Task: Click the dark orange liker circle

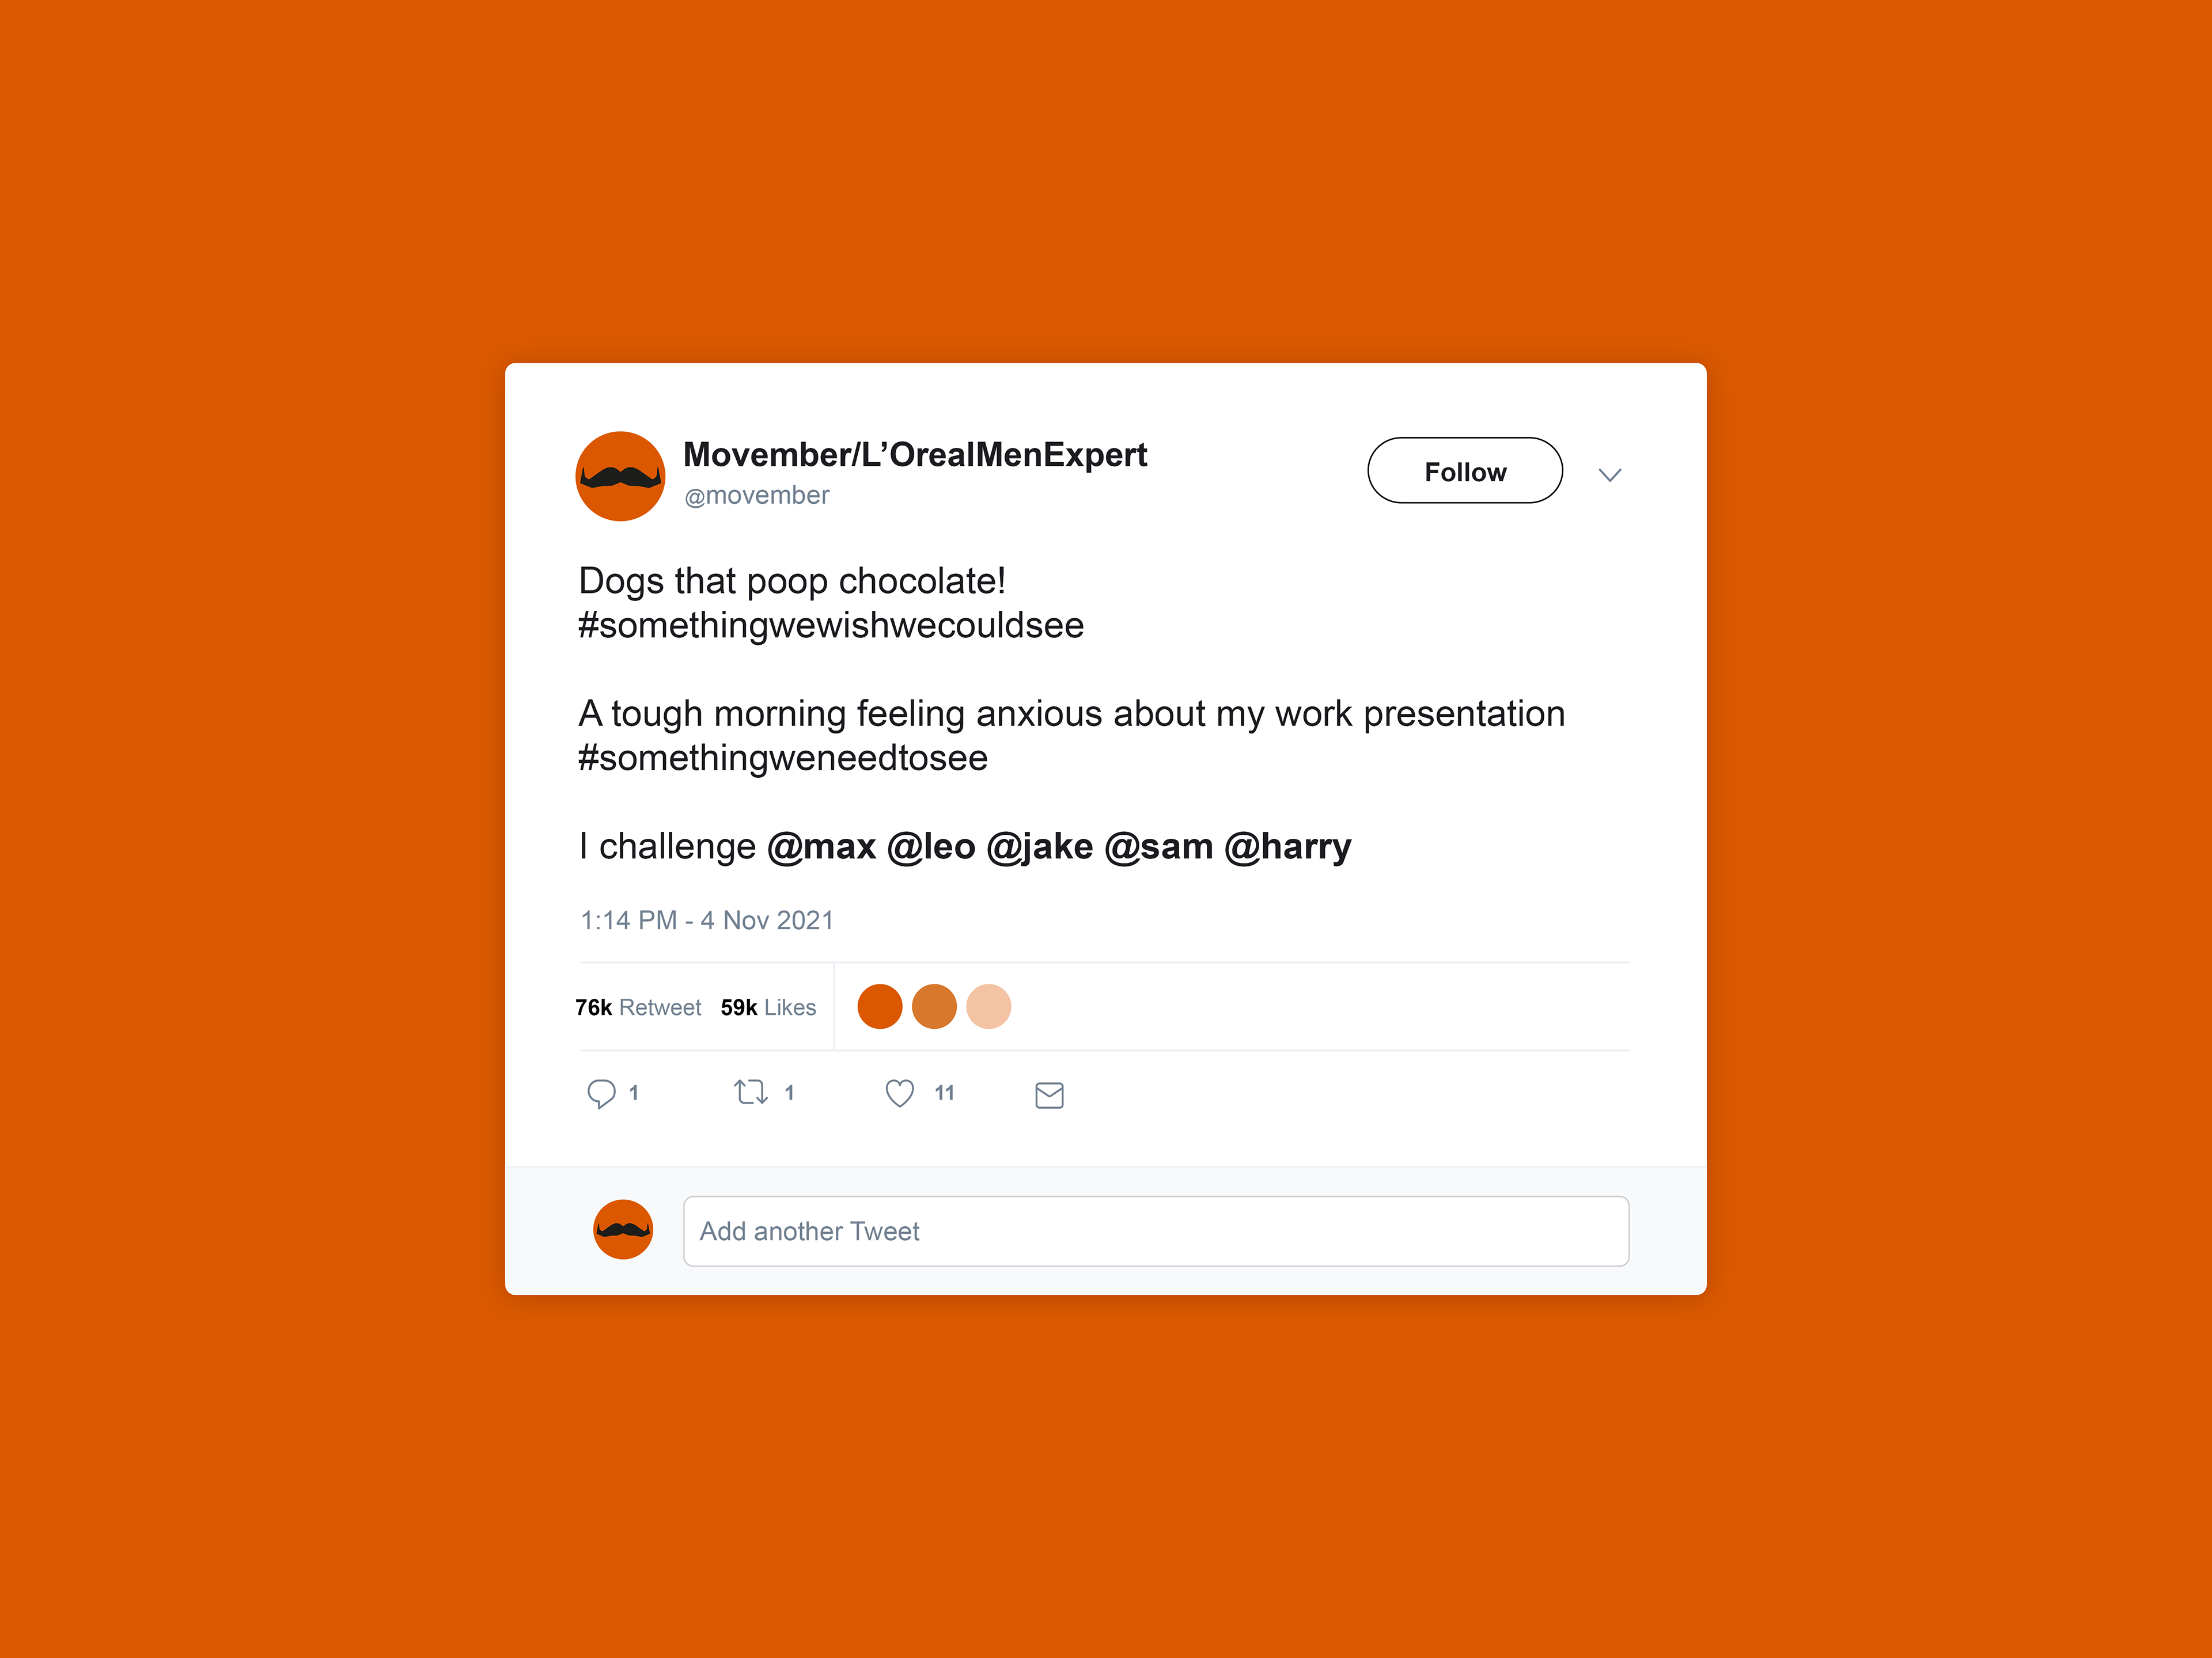Action: click(880, 1006)
